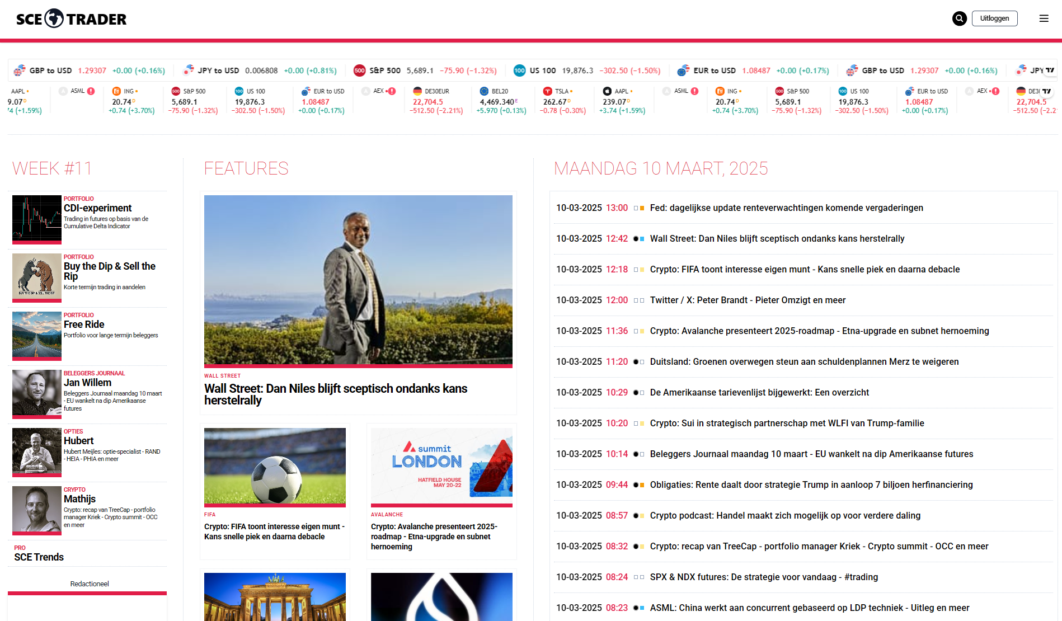Click the BEL20 flag icon in ticker
Image resolution: width=1062 pixels, height=621 pixels.
(484, 91)
